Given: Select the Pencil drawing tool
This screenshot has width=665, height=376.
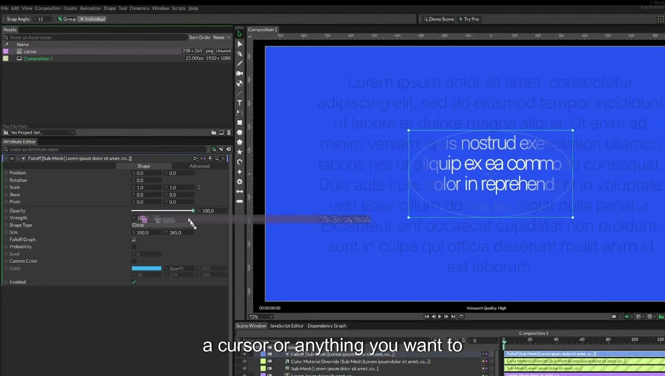Looking at the screenshot, I should point(239,63).
